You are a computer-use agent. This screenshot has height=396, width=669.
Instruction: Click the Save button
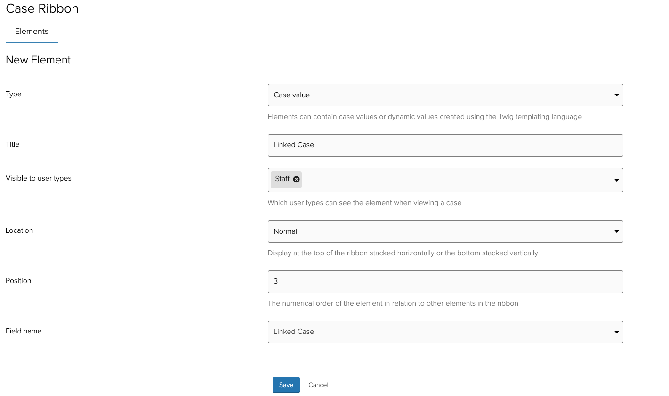pyautogui.click(x=286, y=385)
